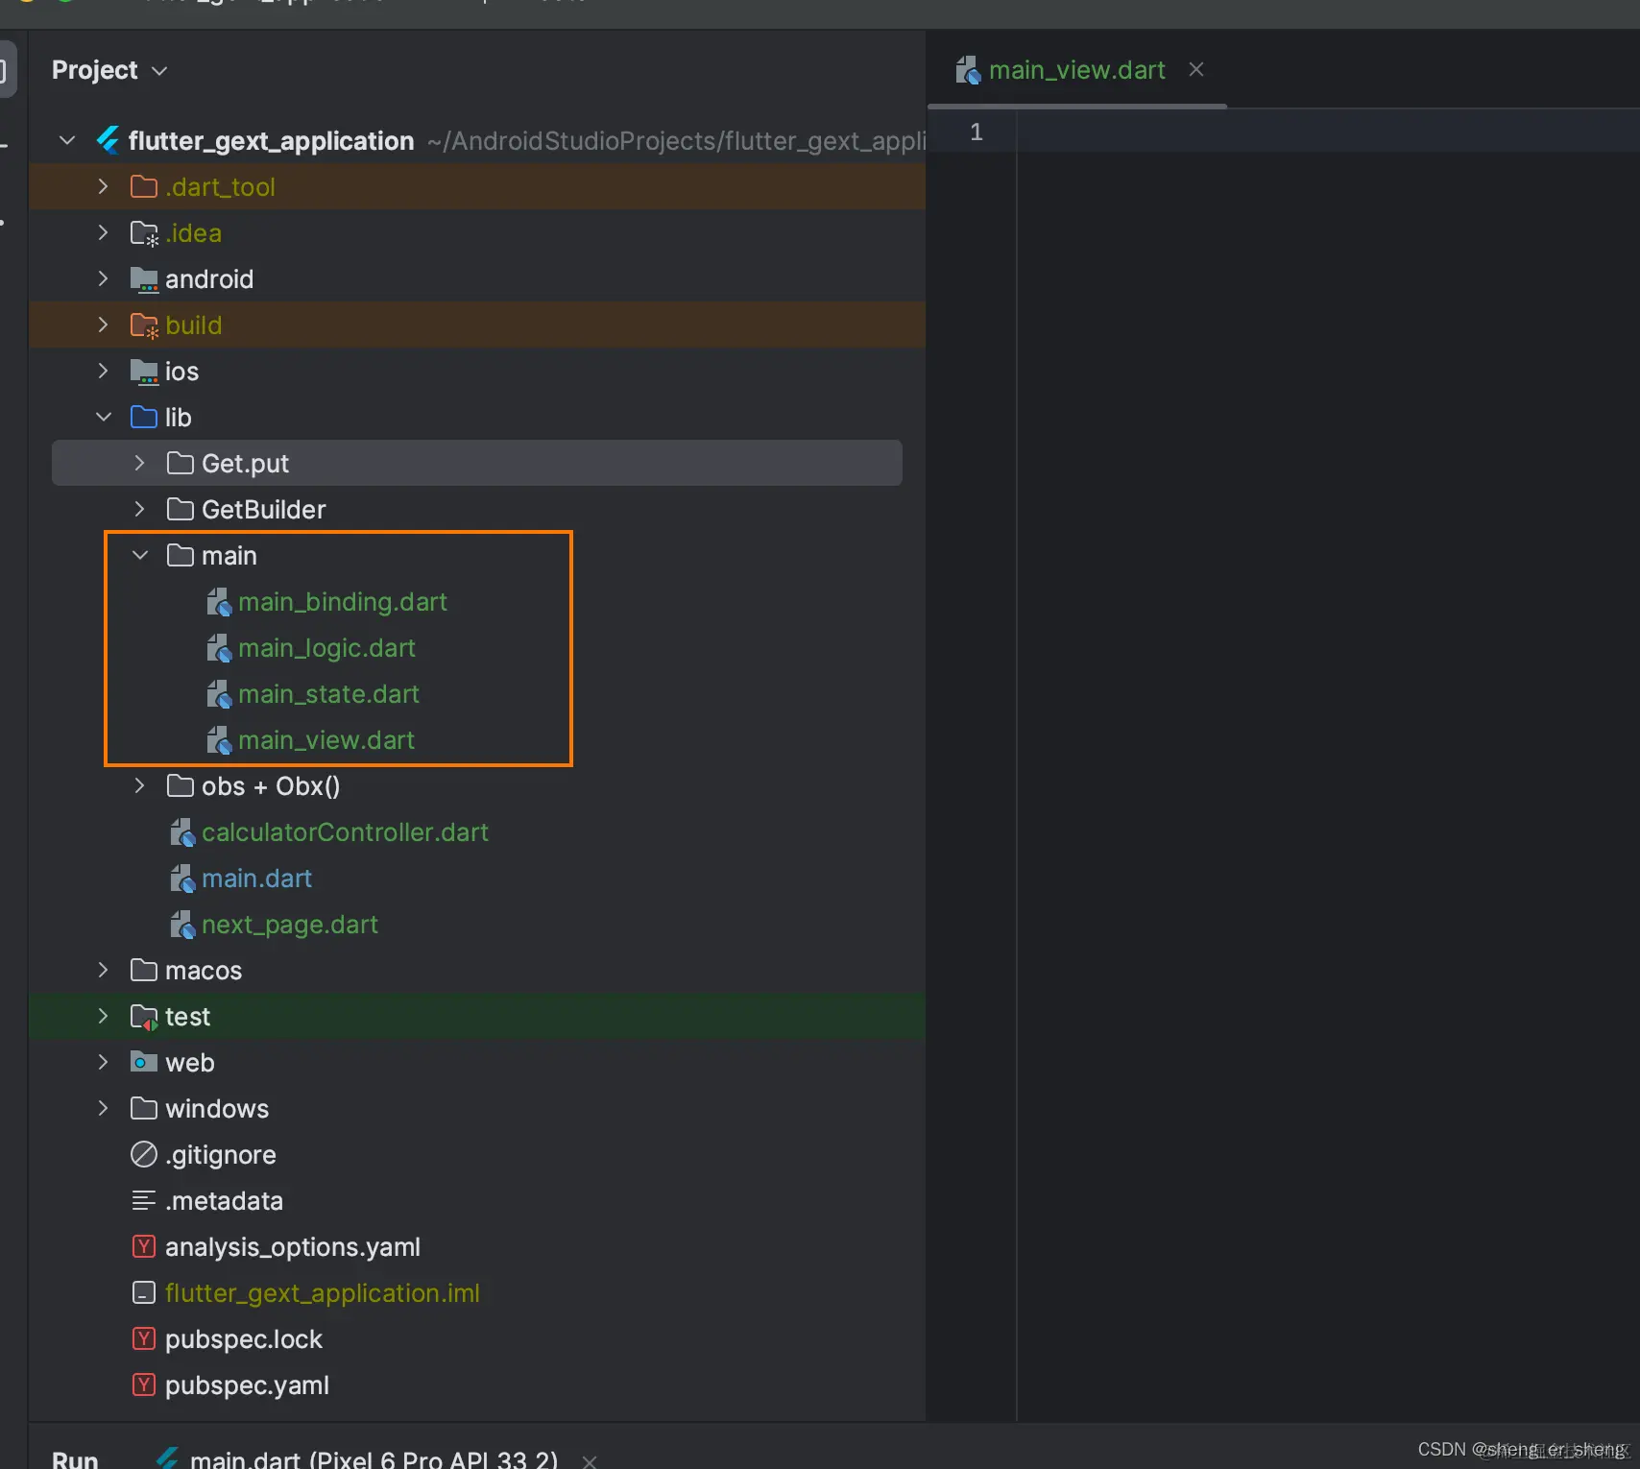This screenshot has width=1640, height=1469.
Task: Click the main_binding.dart file icon
Action: (x=219, y=602)
